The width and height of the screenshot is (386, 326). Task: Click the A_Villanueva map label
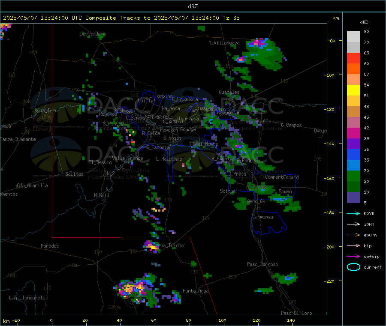pyautogui.click(x=224, y=43)
